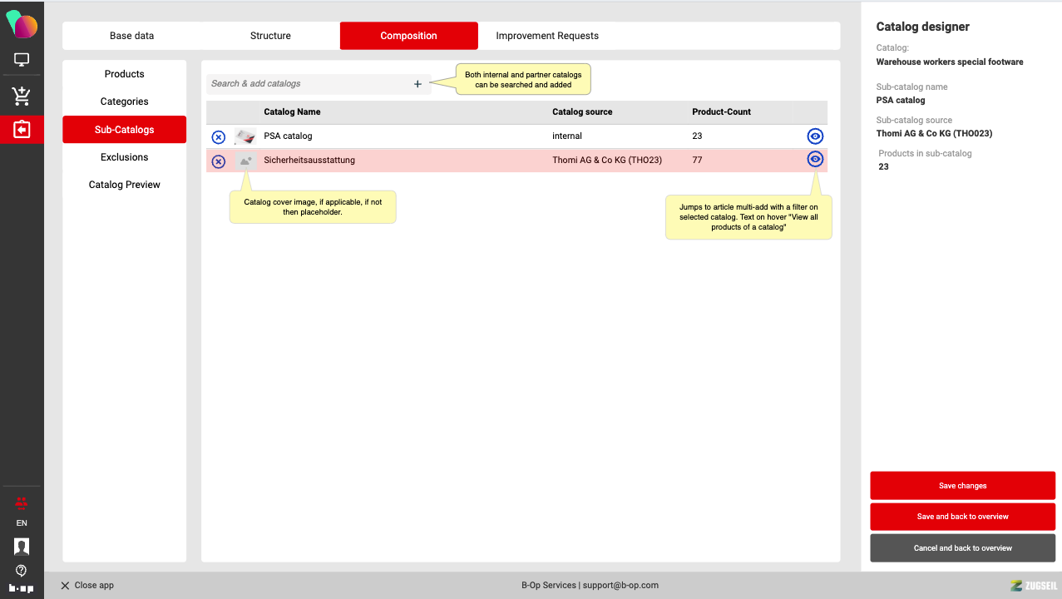Open the monitor icon in sidebar
Screen dimensions: 1062x599
pos(22,60)
